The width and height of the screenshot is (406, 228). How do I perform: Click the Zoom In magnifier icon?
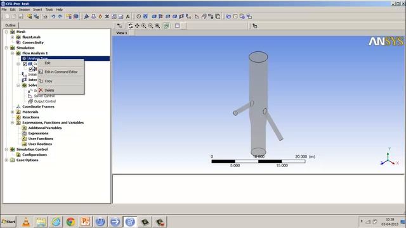(144, 26)
